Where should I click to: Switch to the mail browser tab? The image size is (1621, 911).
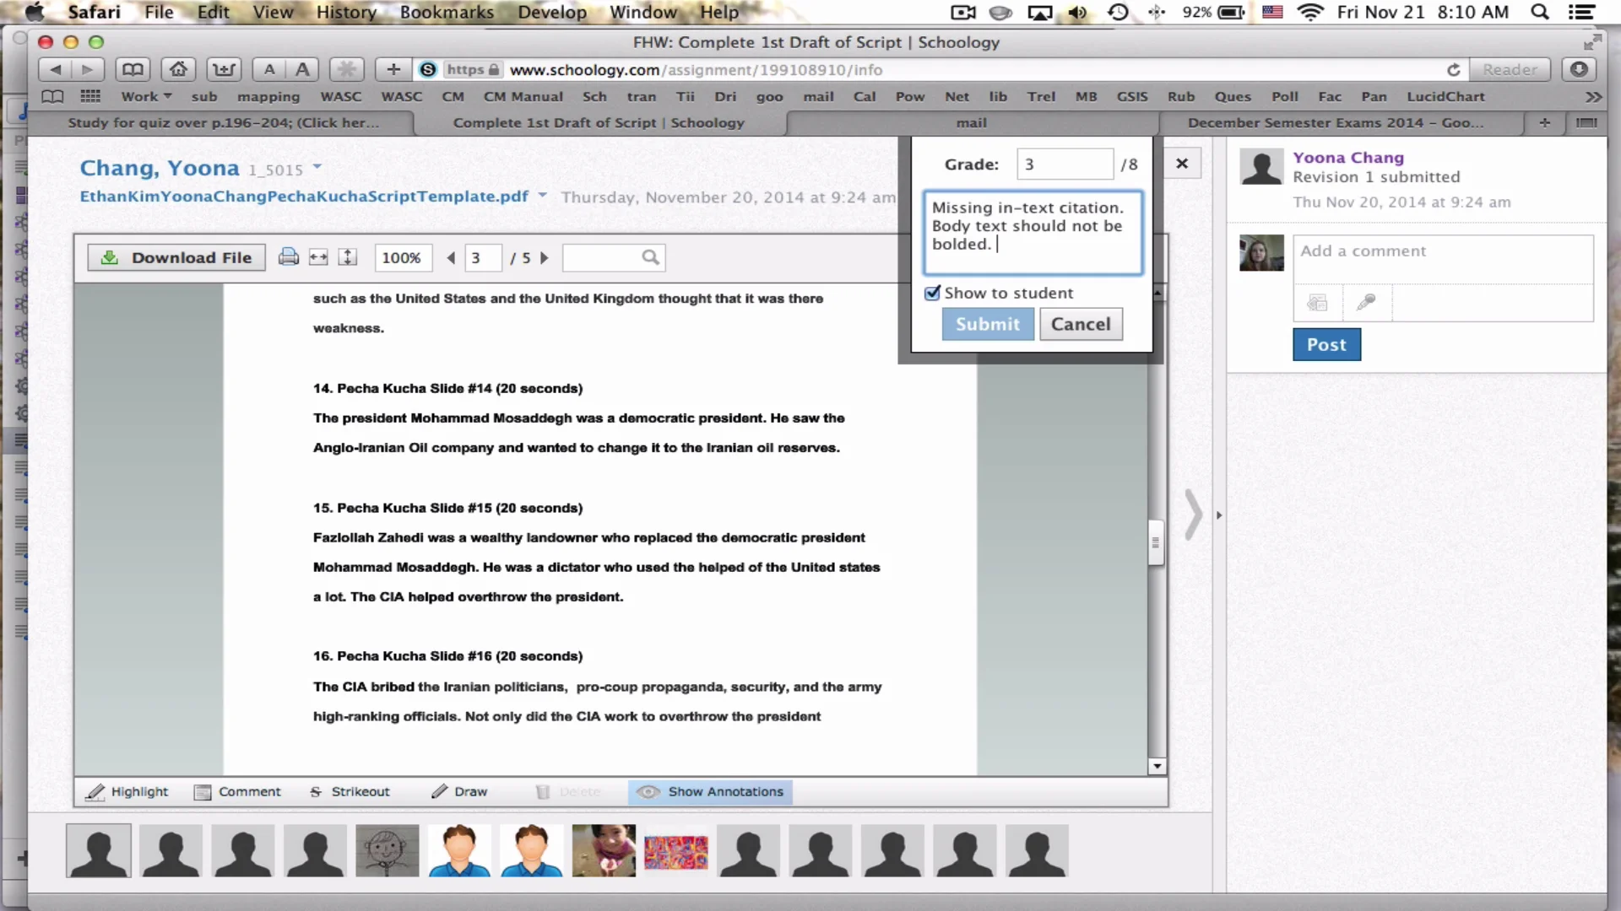(971, 122)
